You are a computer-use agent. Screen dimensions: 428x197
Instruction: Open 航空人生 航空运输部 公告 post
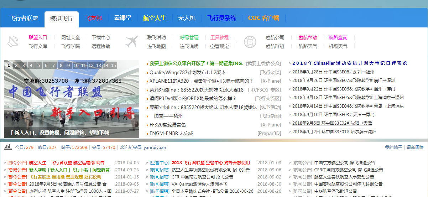[x=67, y=162]
